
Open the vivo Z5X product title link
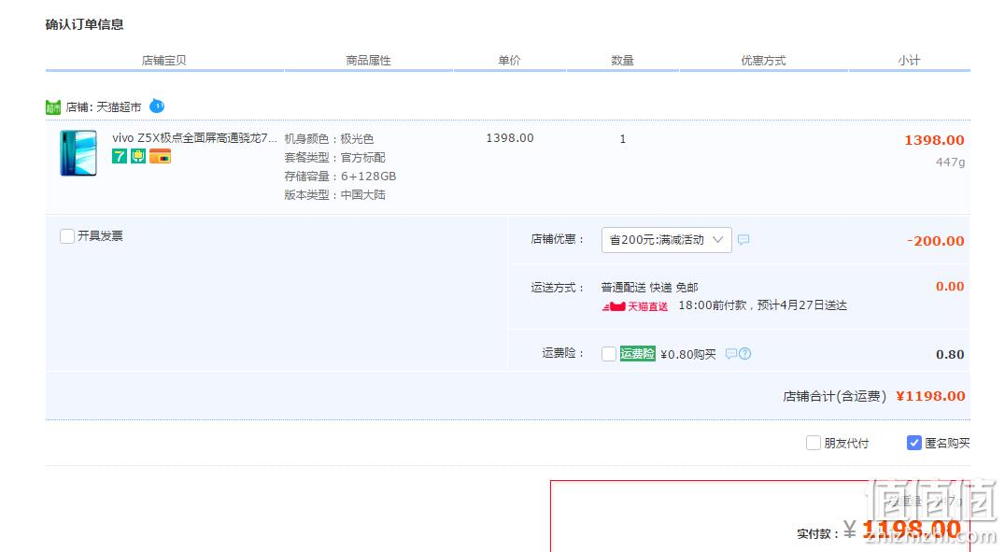[195, 138]
